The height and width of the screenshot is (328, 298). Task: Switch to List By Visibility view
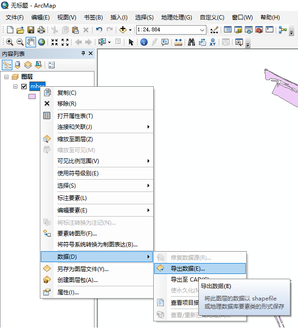pyautogui.click(x=28, y=65)
